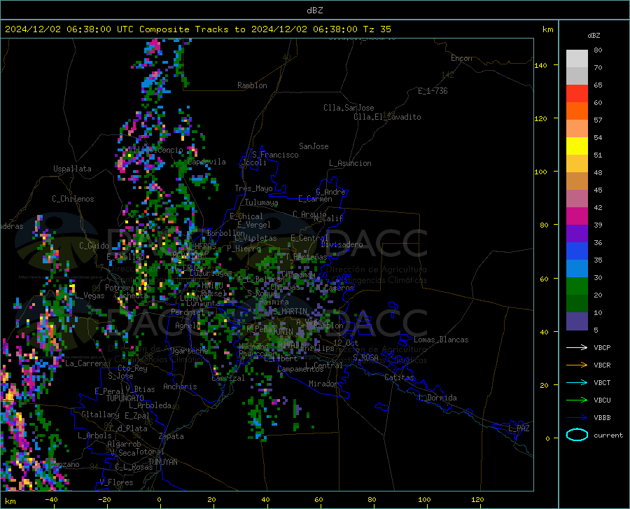
Task: Click the 'S_Francisco' map label
Action: 275,155
